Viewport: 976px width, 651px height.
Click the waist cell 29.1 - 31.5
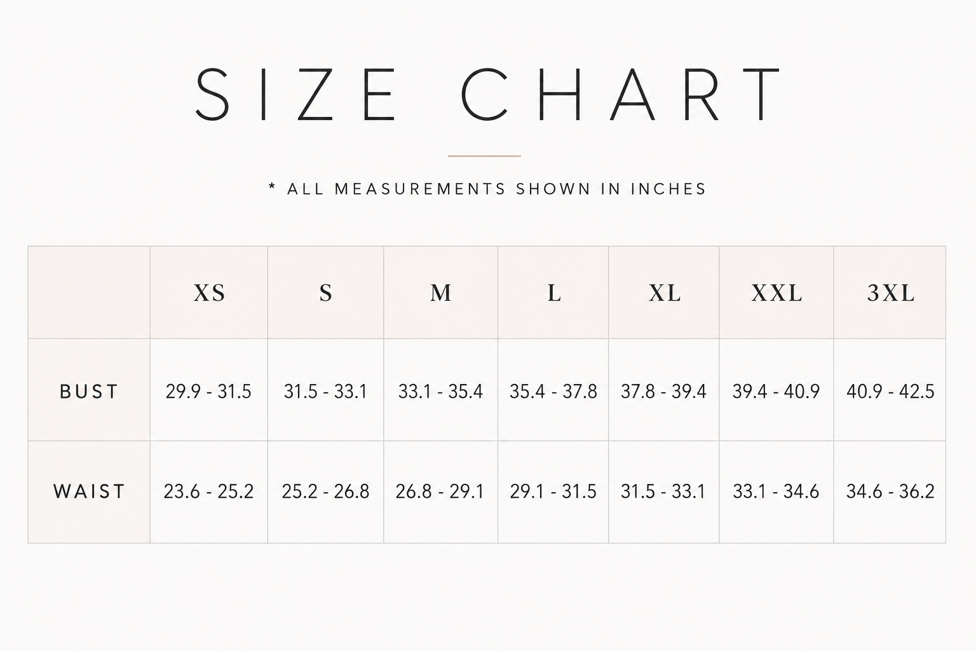(553, 491)
